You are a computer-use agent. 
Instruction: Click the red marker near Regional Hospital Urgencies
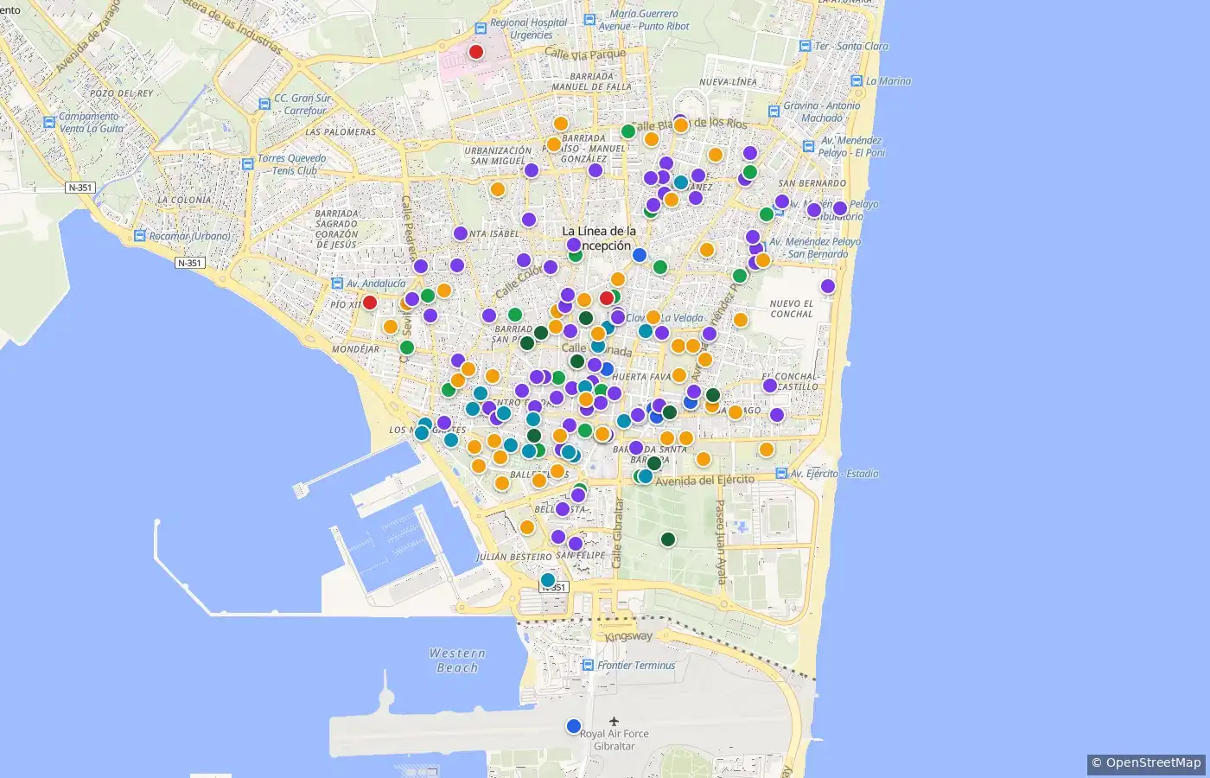[x=475, y=52]
